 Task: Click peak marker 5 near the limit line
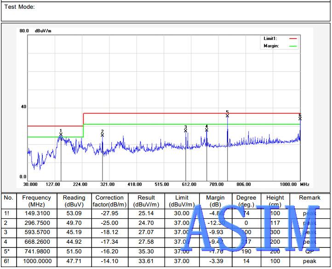coord(228,116)
